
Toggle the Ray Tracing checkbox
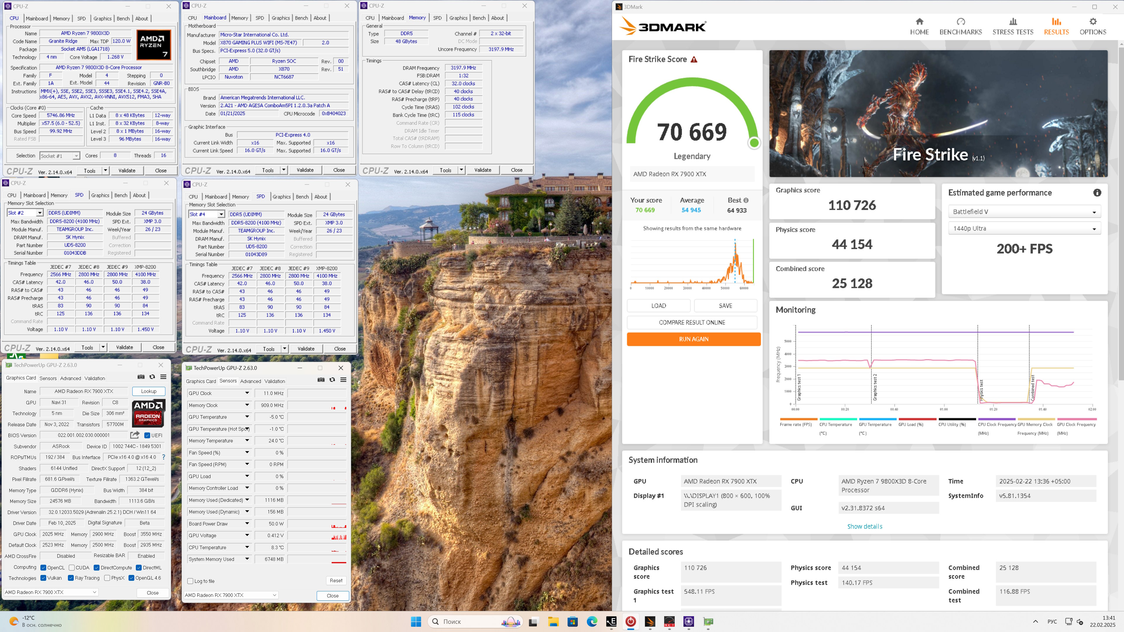(71, 578)
